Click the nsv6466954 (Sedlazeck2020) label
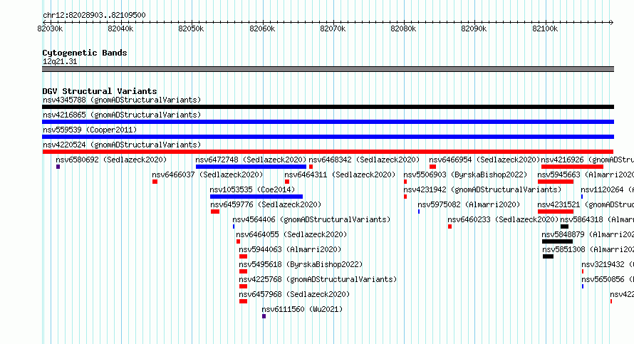Image resolution: width=634 pixels, height=344 pixels. pos(484,160)
